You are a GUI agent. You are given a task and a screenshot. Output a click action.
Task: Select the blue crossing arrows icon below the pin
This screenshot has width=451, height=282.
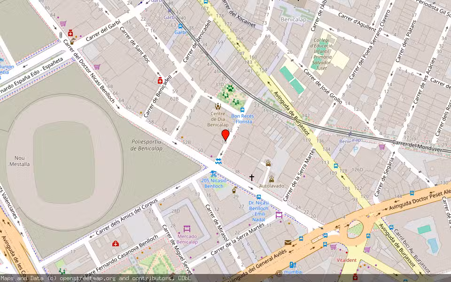[x=218, y=161]
